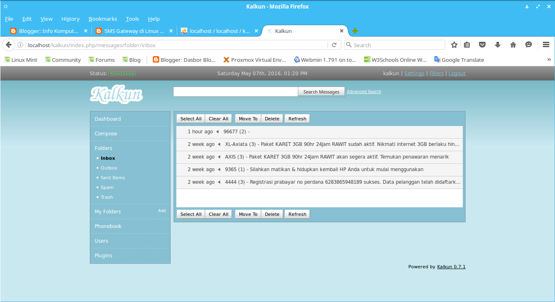This screenshot has height=302, width=555.
Task: Show bookmarks list icon in toolbar
Action: [x=467, y=45]
